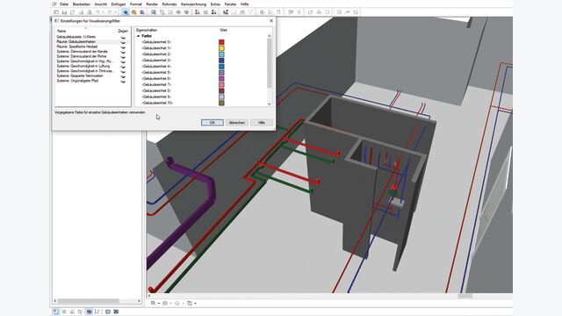Open the Kennzeichnung menu
The height and width of the screenshot is (316, 562).
(193, 4)
